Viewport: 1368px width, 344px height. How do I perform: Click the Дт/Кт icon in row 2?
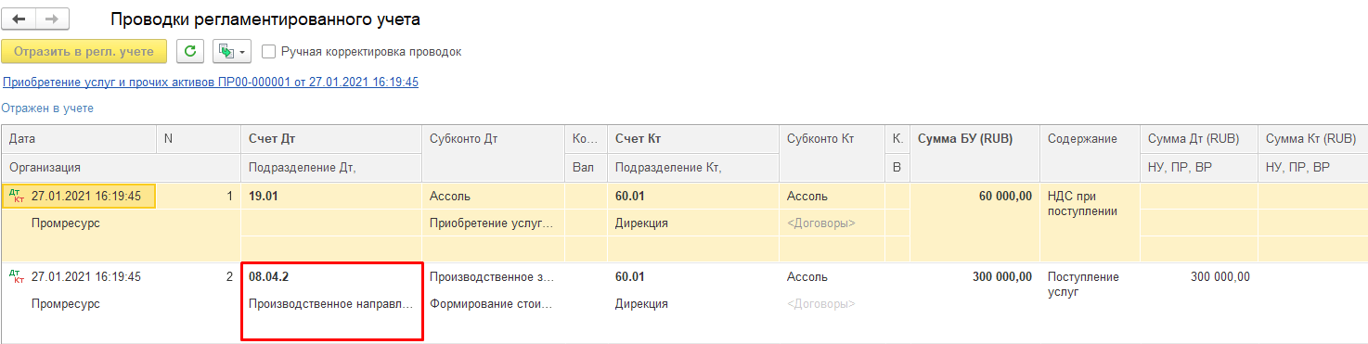click(16, 276)
